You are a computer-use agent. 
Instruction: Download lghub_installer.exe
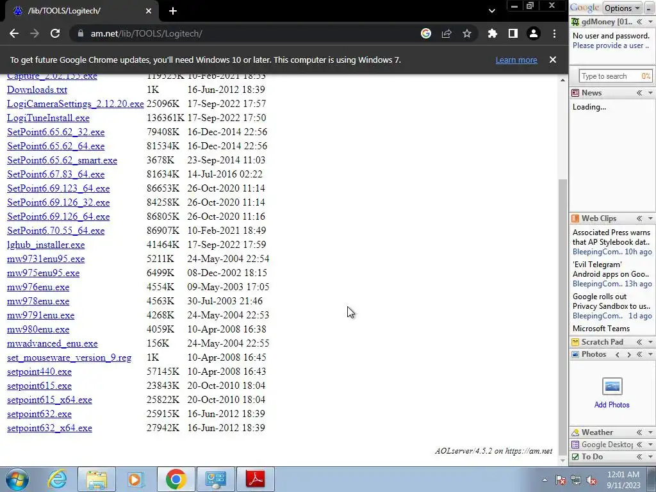click(45, 245)
